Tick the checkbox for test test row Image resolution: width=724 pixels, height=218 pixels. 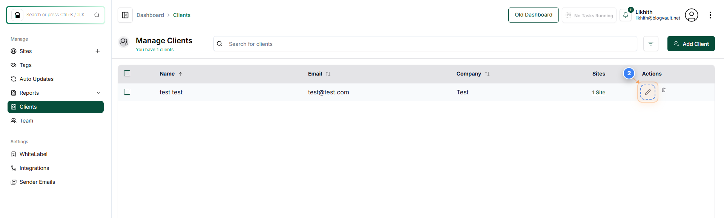(127, 92)
